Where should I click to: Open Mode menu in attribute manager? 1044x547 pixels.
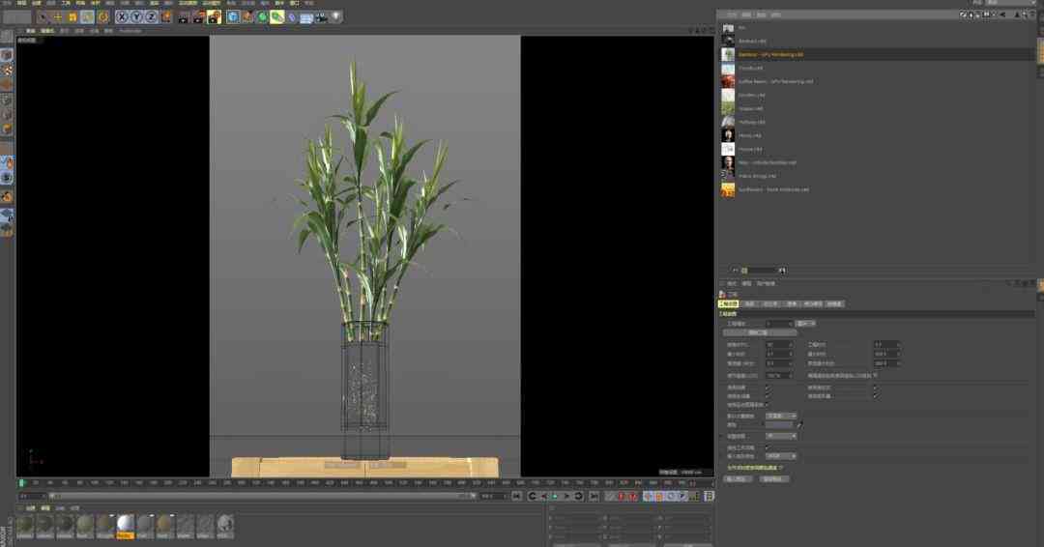pyautogui.click(x=732, y=283)
